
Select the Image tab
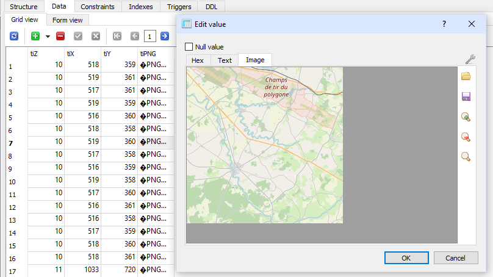255,60
